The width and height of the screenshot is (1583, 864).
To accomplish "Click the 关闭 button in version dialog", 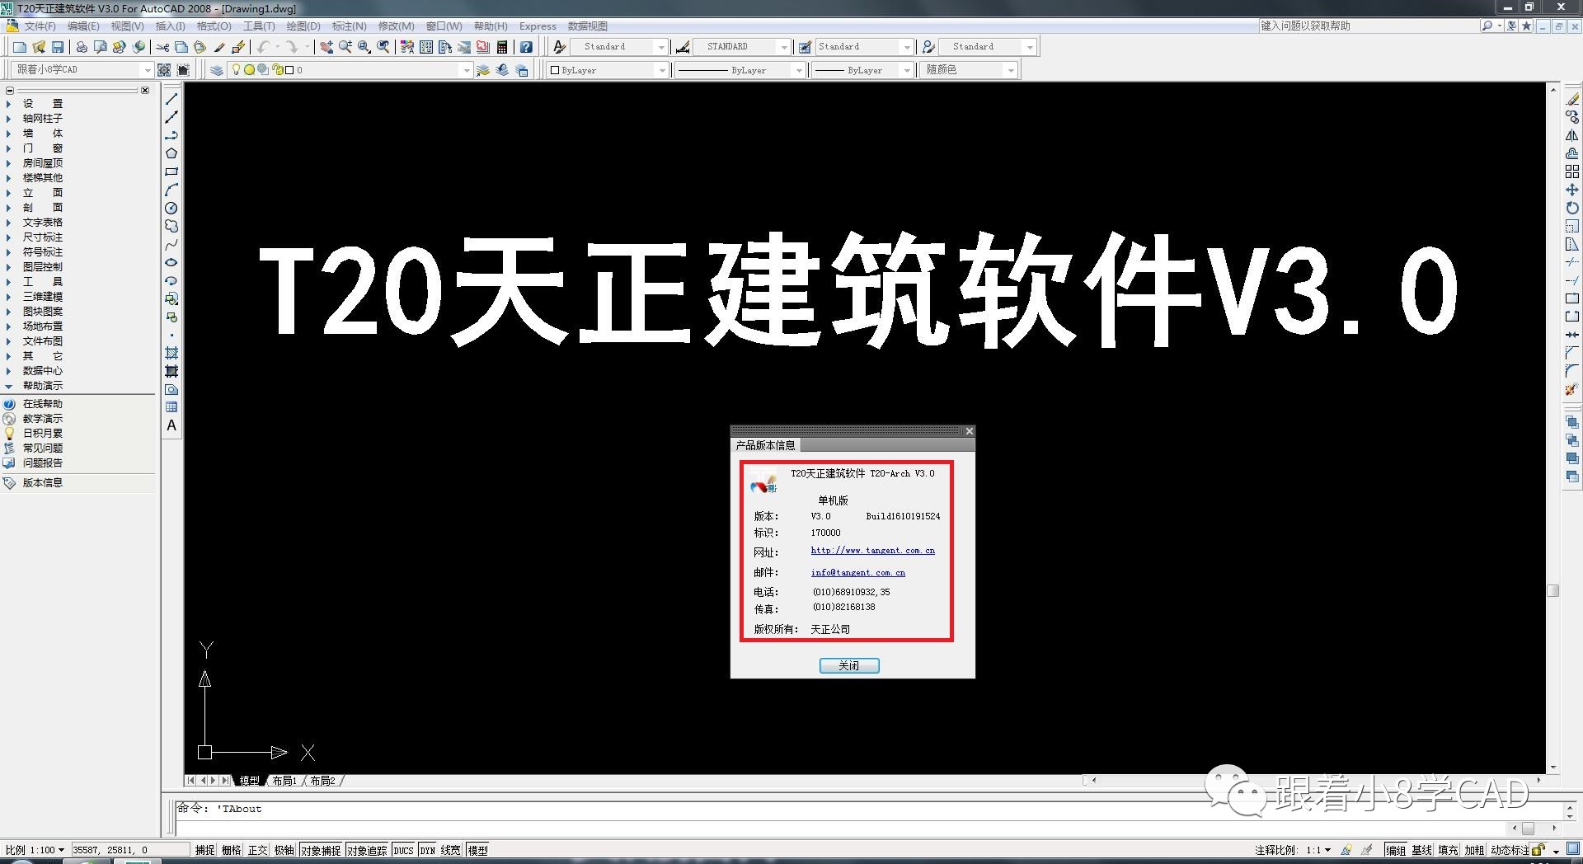I will click(849, 665).
